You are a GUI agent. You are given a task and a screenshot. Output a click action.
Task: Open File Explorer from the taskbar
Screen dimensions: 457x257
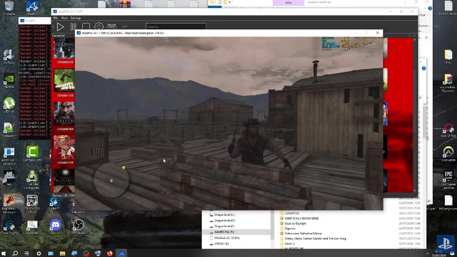62,253
